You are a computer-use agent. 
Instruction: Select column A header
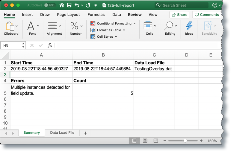pyautogui.click(x=41, y=55)
